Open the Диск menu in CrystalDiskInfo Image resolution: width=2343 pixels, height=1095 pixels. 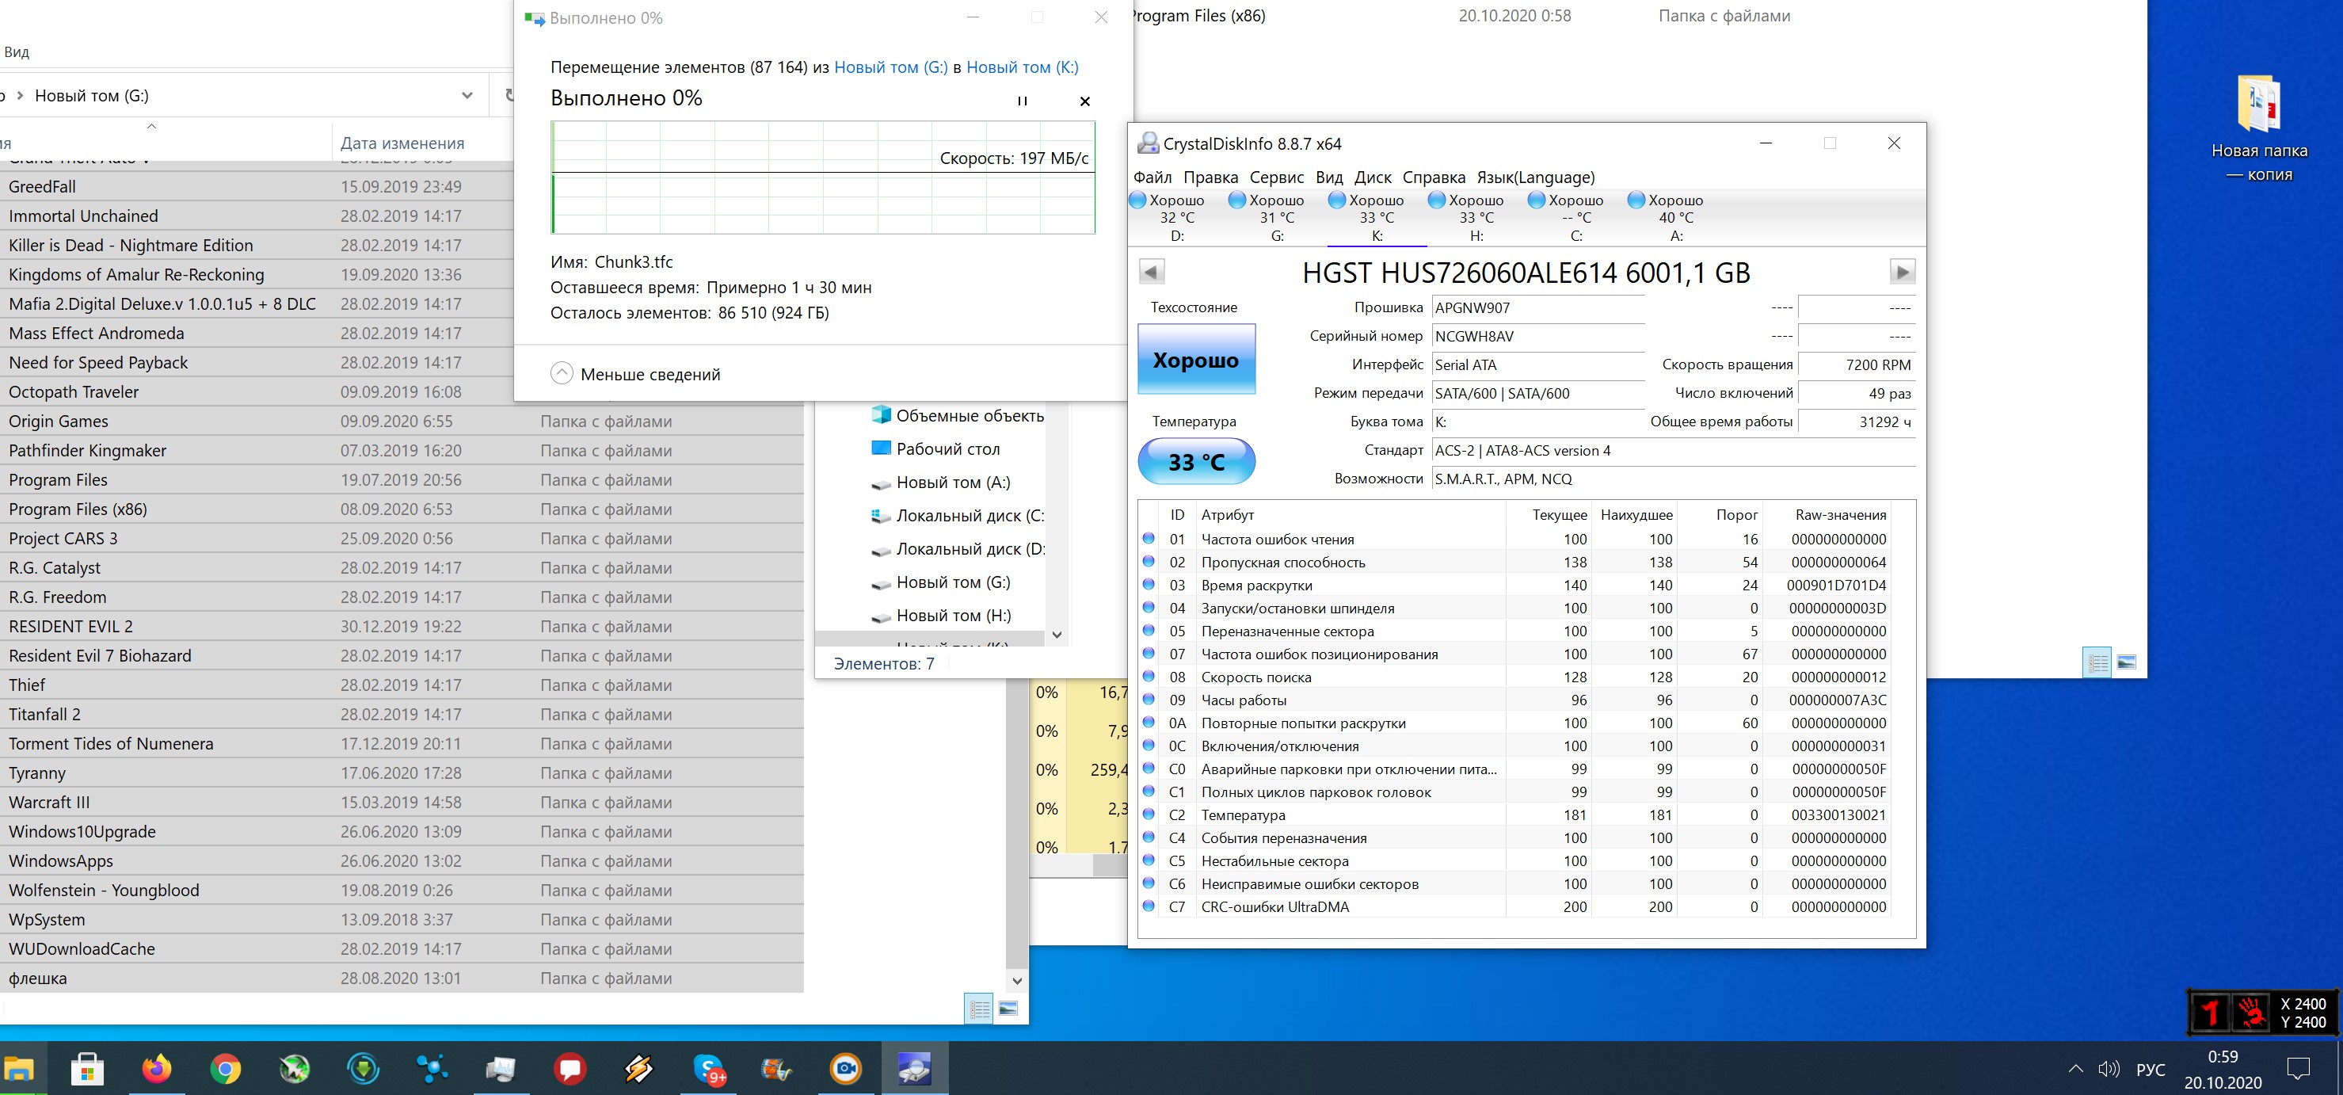1372,177
